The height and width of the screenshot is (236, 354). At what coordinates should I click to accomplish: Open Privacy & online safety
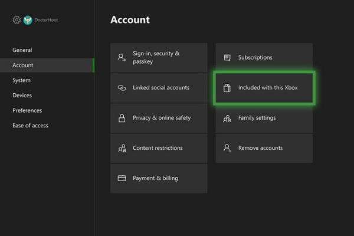click(x=159, y=118)
